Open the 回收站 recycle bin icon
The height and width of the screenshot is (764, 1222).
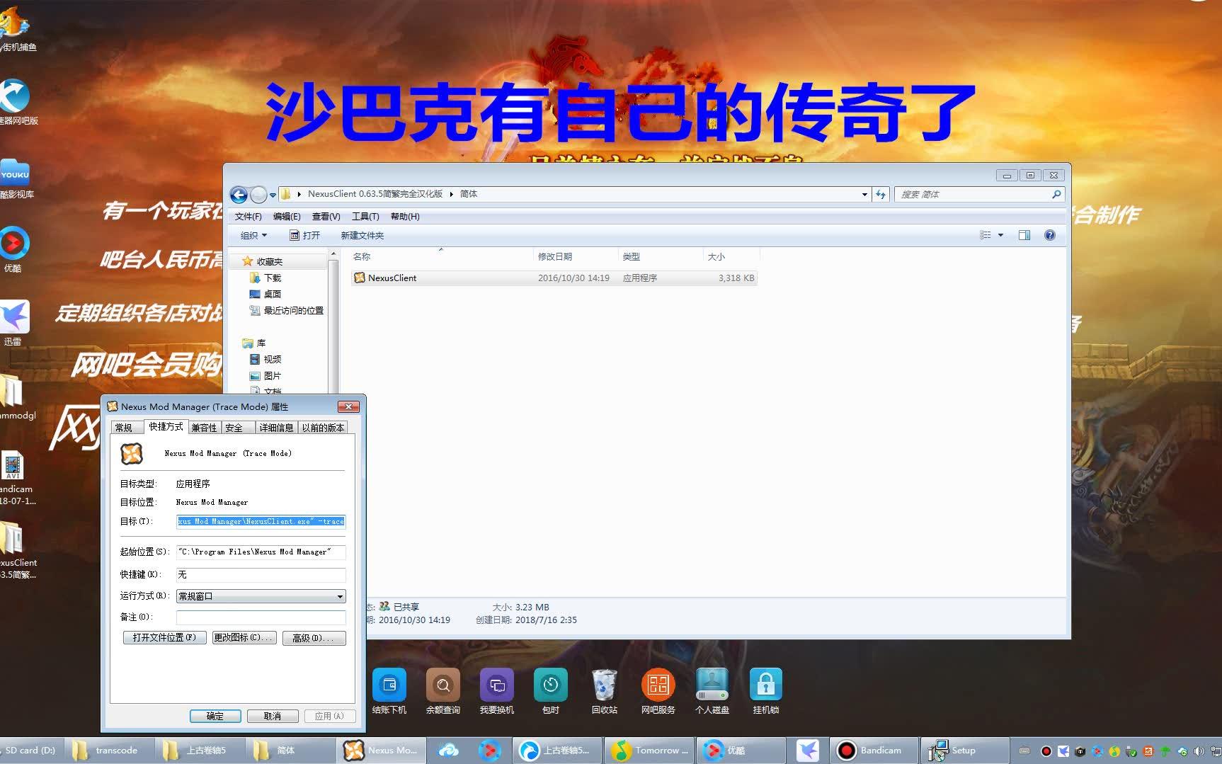[605, 690]
